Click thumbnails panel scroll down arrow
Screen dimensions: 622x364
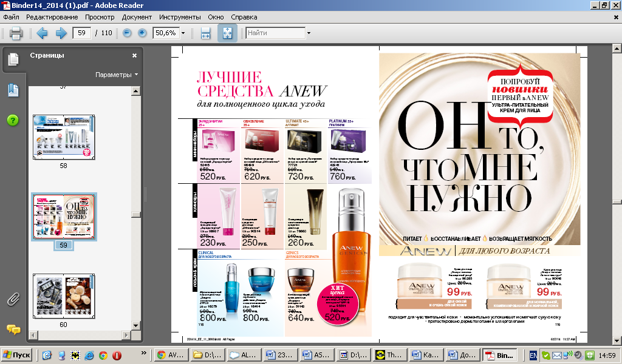tap(135, 326)
